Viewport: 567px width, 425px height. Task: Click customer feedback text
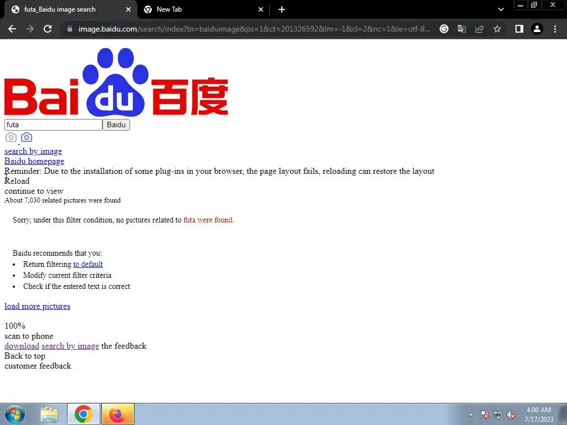[x=38, y=366]
